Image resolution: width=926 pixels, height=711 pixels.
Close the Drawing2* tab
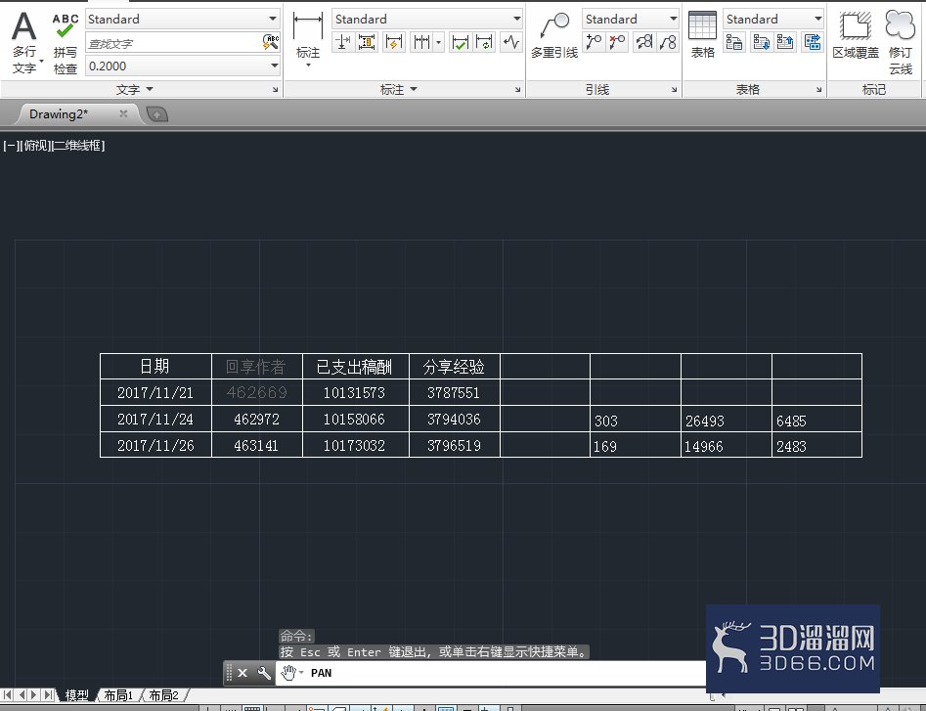[x=123, y=113]
